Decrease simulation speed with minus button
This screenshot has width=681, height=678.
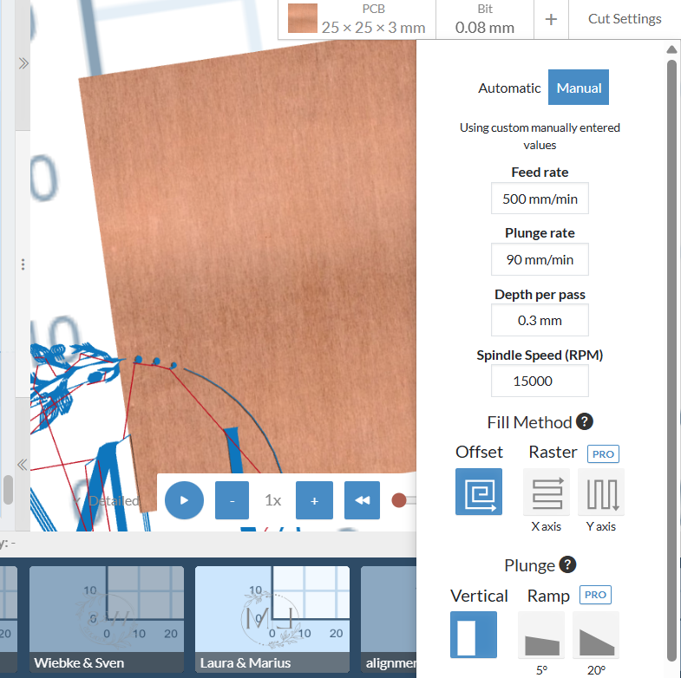click(x=232, y=500)
